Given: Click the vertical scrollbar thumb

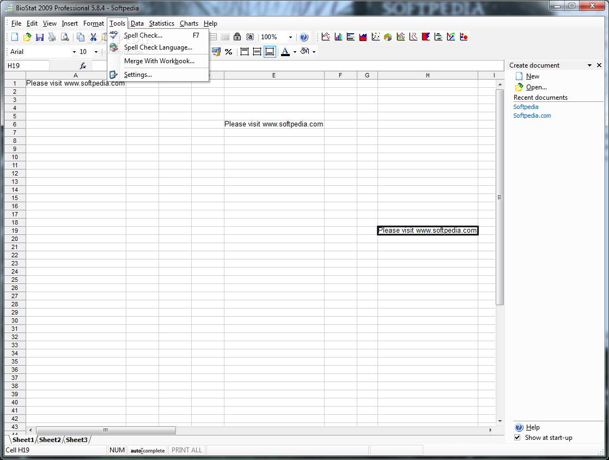Looking at the screenshot, I should [500, 197].
